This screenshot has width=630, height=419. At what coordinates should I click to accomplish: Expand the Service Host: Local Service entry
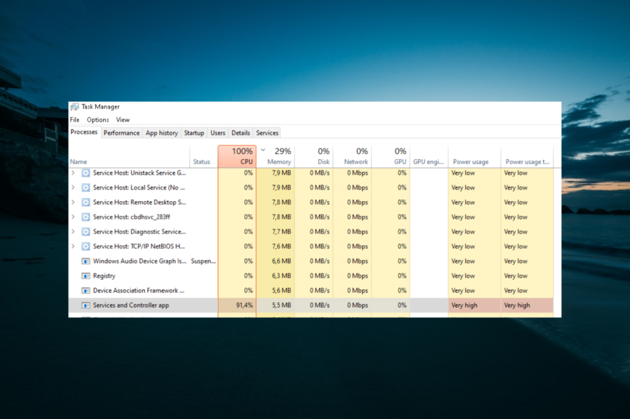[x=73, y=187]
